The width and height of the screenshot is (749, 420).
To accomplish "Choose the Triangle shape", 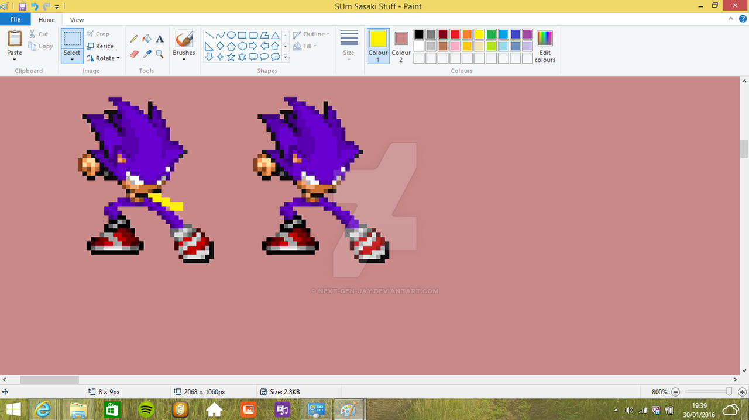I will point(276,35).
